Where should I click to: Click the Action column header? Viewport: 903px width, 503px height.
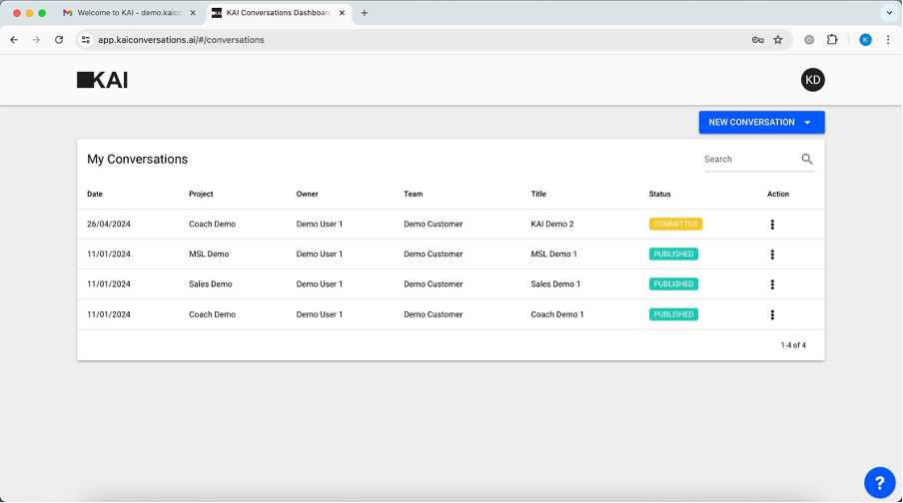pos(778,194)
